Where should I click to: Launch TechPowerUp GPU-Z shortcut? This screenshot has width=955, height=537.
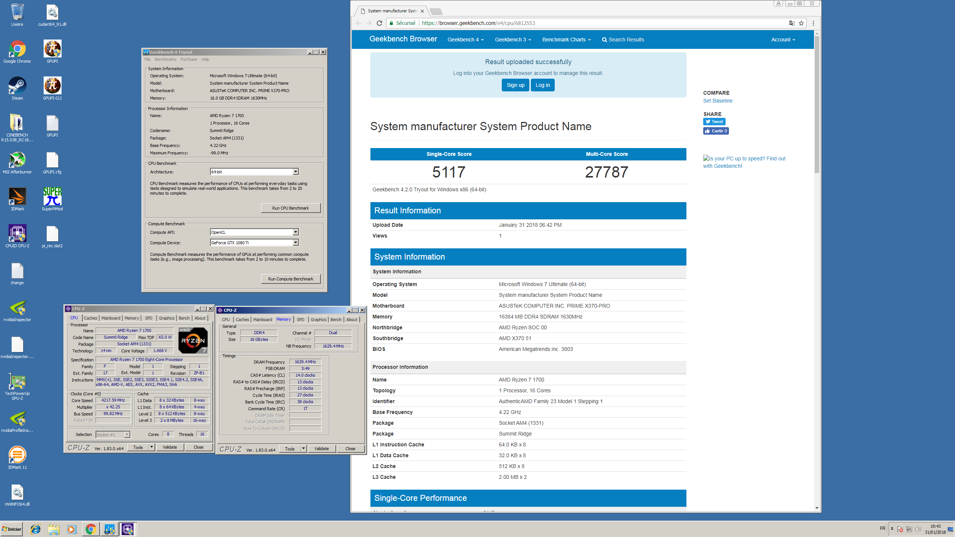tap(17, 387)
